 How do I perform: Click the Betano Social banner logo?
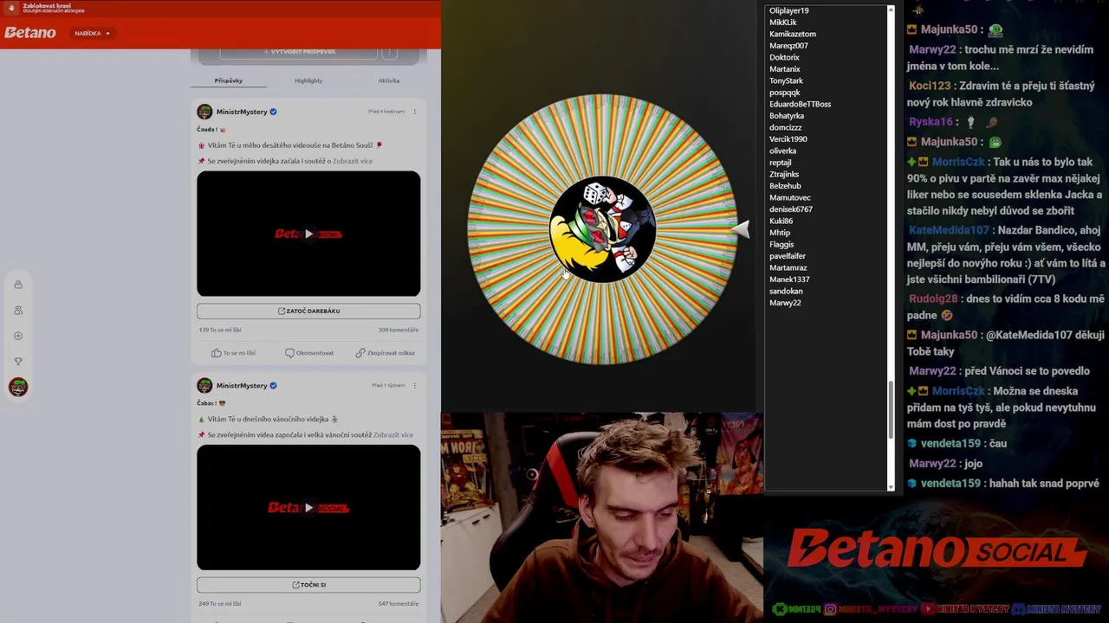coord(936,552)
